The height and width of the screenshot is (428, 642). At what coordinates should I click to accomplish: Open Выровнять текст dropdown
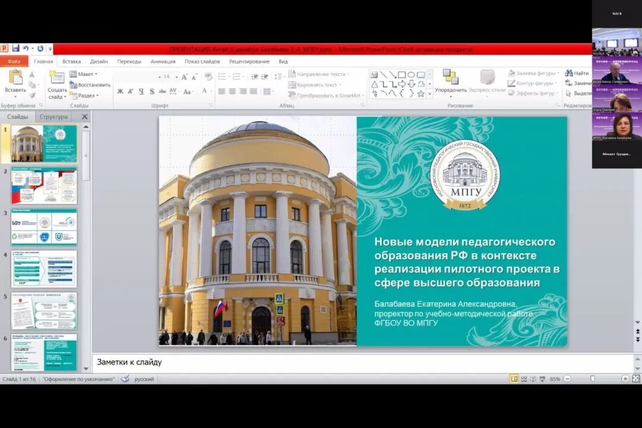click(x=315, y=85)
